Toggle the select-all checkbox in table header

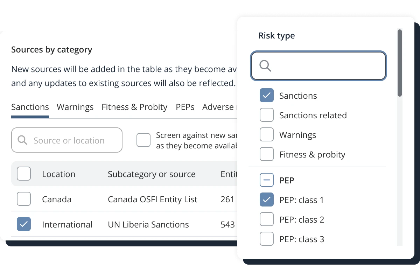click(x=24, y=174)
